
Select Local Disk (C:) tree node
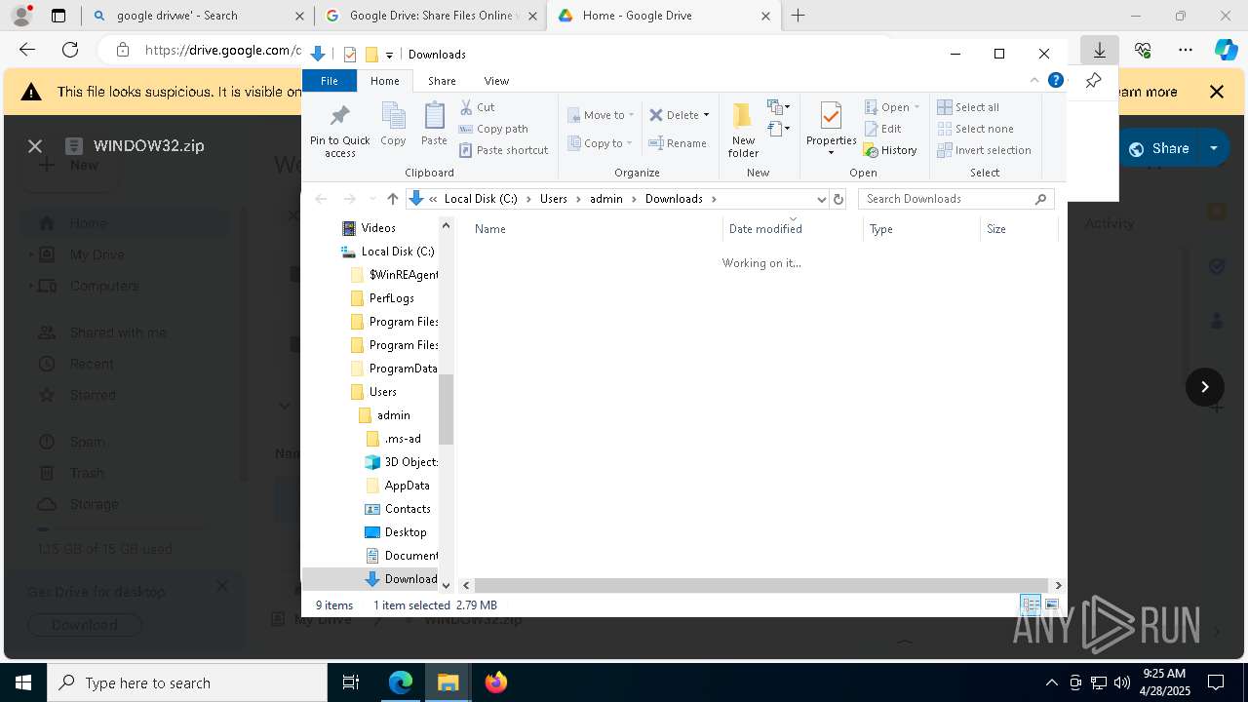pyautogui.click(x=388, y=252)
